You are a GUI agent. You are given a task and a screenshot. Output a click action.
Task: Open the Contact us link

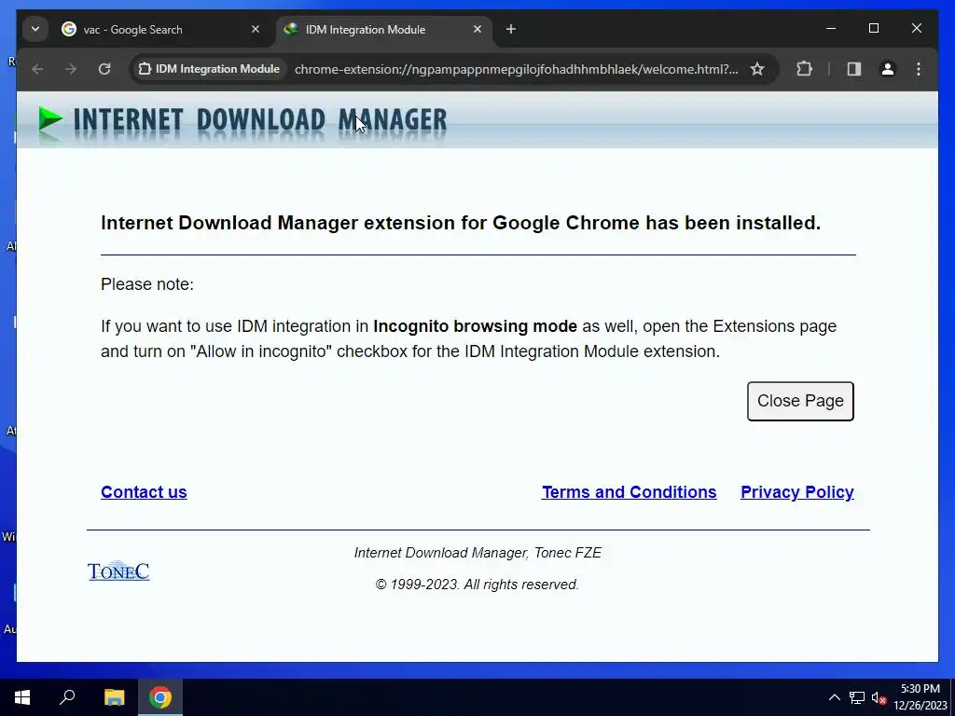coord(144,492)
